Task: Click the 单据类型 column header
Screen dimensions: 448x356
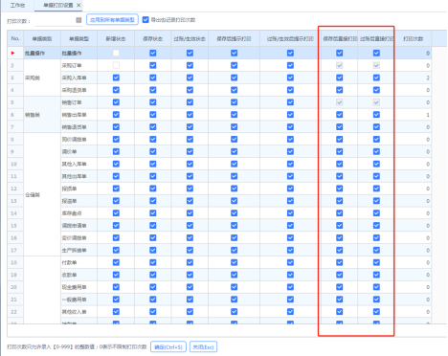Action: point(78,38)
